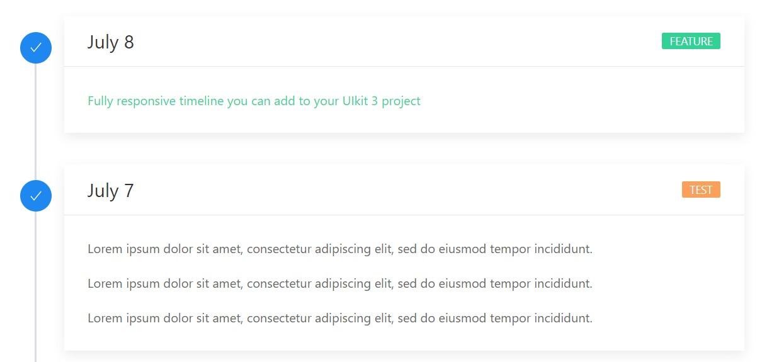Image resolution: width=762 pixels, height=362 pixels.
Task: Click the word "Fully" starting the green link
Action: click(x=100, y=101)
